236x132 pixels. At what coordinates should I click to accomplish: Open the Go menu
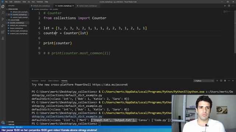pos(29,2)
